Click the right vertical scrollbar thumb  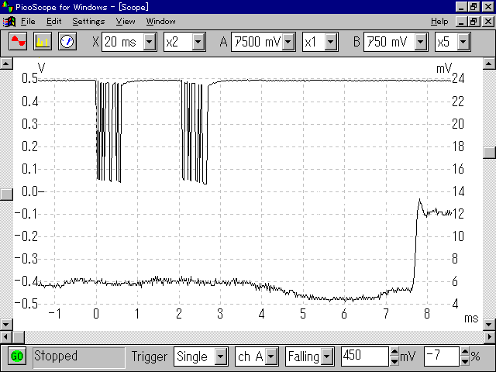(489, 153)
